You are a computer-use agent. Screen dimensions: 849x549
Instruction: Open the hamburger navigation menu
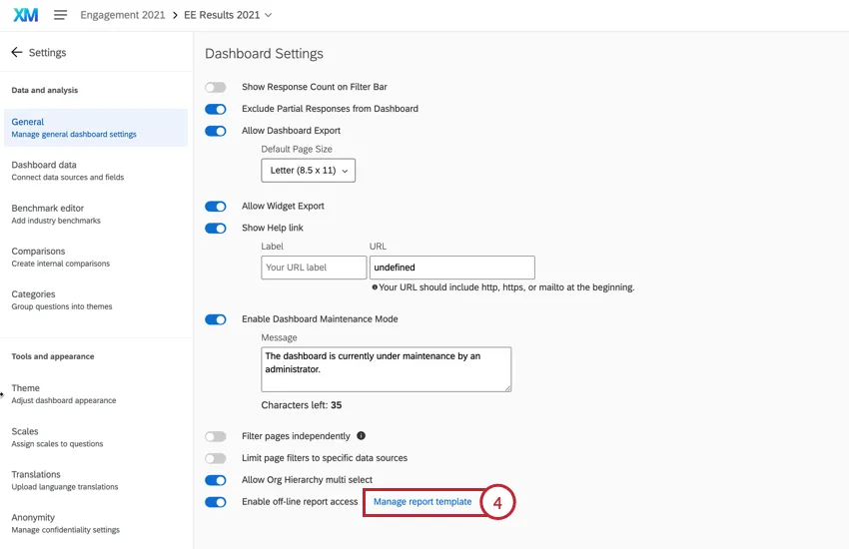(60, 15)
